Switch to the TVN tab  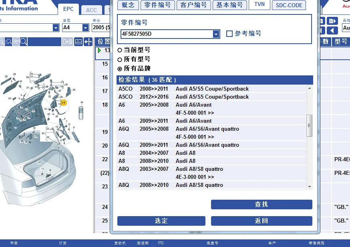click(259, 4)
